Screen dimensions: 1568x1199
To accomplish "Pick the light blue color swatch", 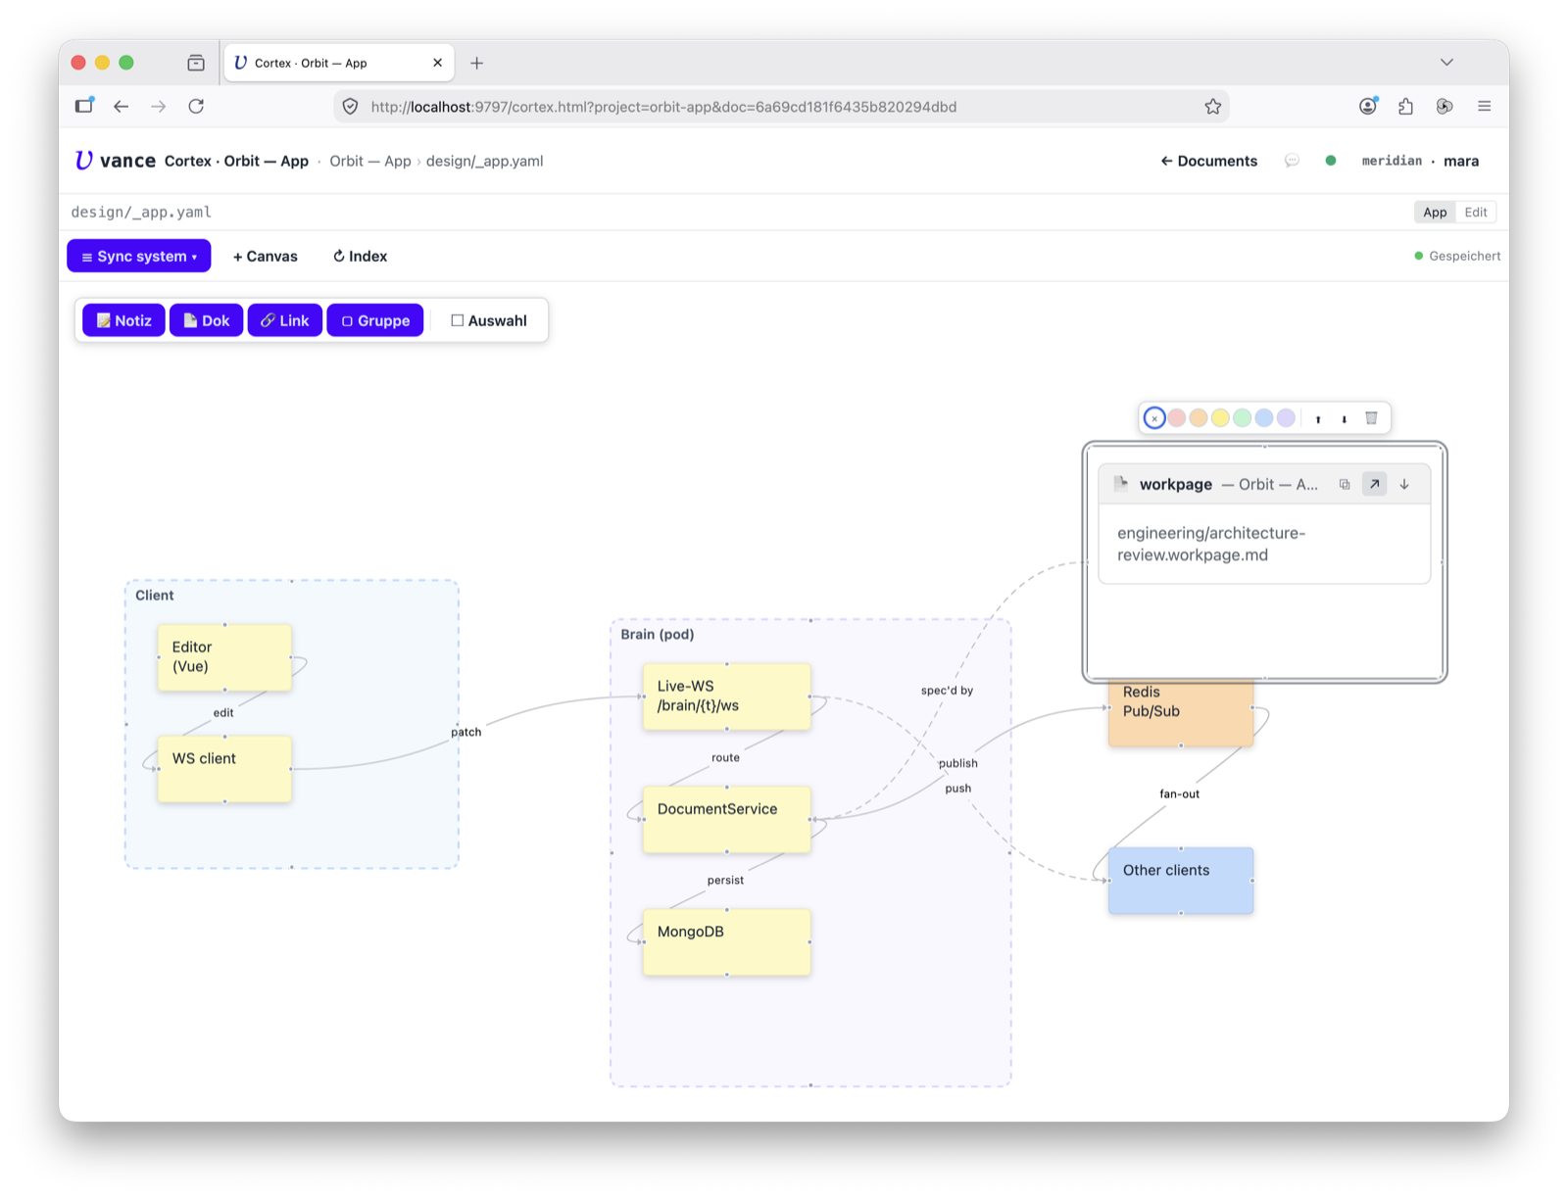I will pyautogui.click(x=1264, y=418).
